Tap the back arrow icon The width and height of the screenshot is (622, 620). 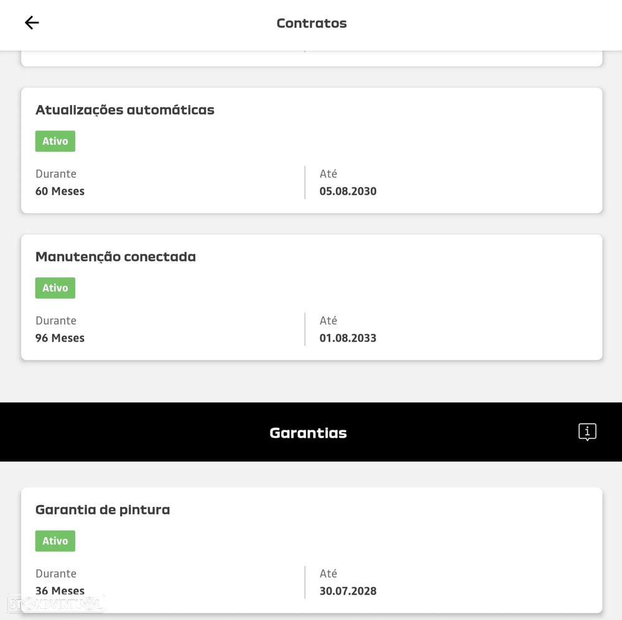(x=32, y=23)
